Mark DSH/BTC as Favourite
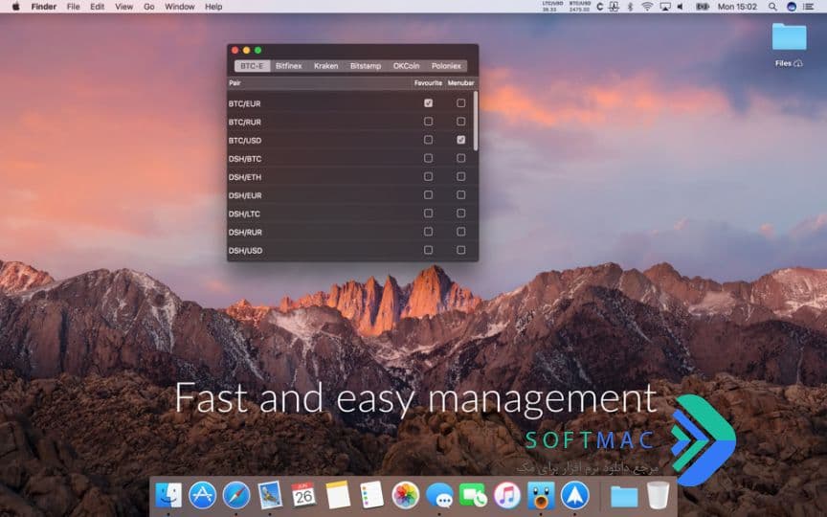This screenshot has width=827, height=517. (428, 158)
